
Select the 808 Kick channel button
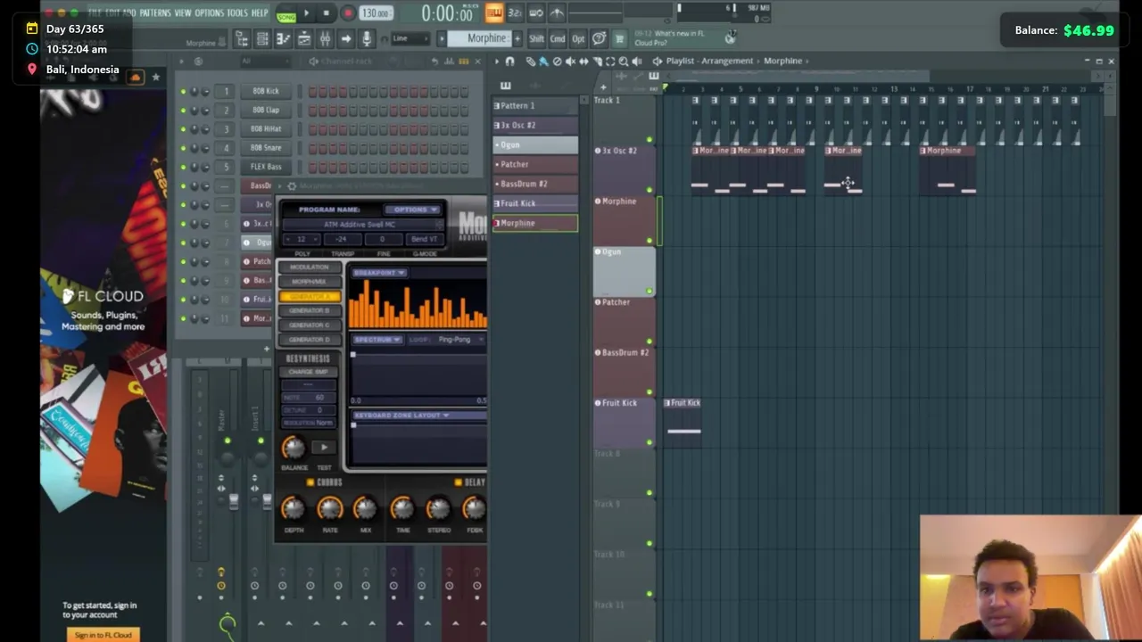(265, 91)
